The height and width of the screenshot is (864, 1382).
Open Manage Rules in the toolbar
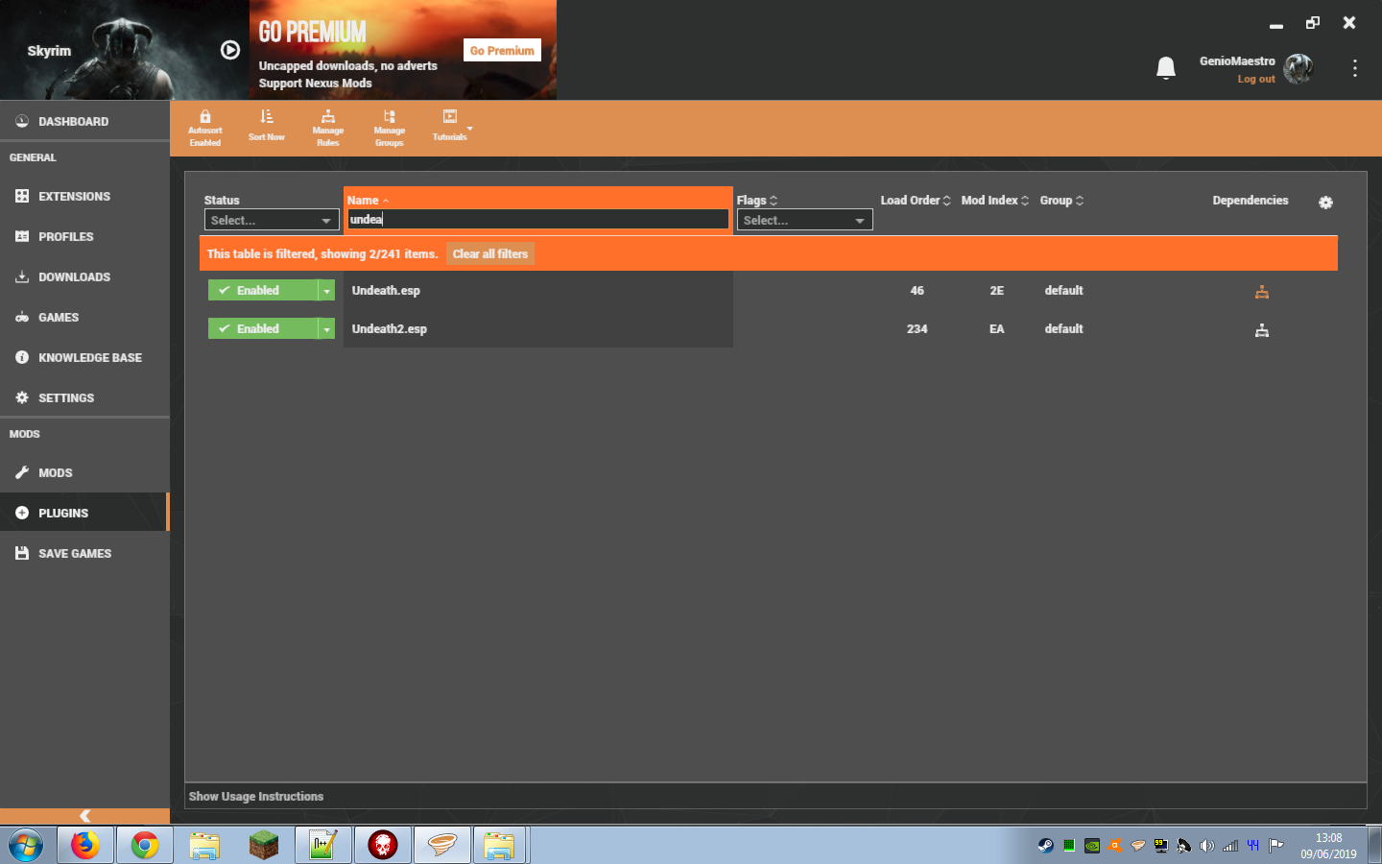(328, 129)
